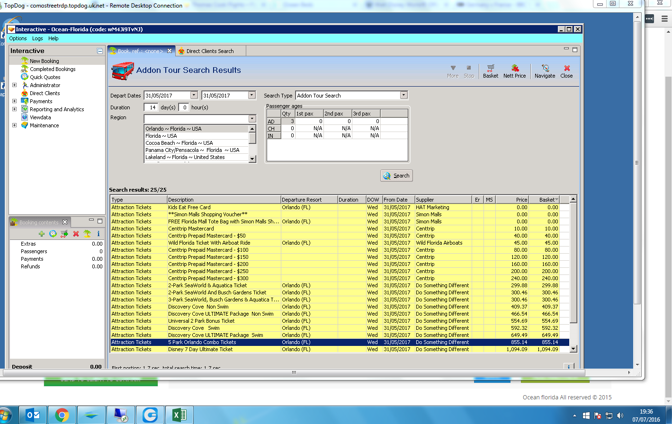
Task: Expand the Administrator tree node
Action: pos(14,85)
